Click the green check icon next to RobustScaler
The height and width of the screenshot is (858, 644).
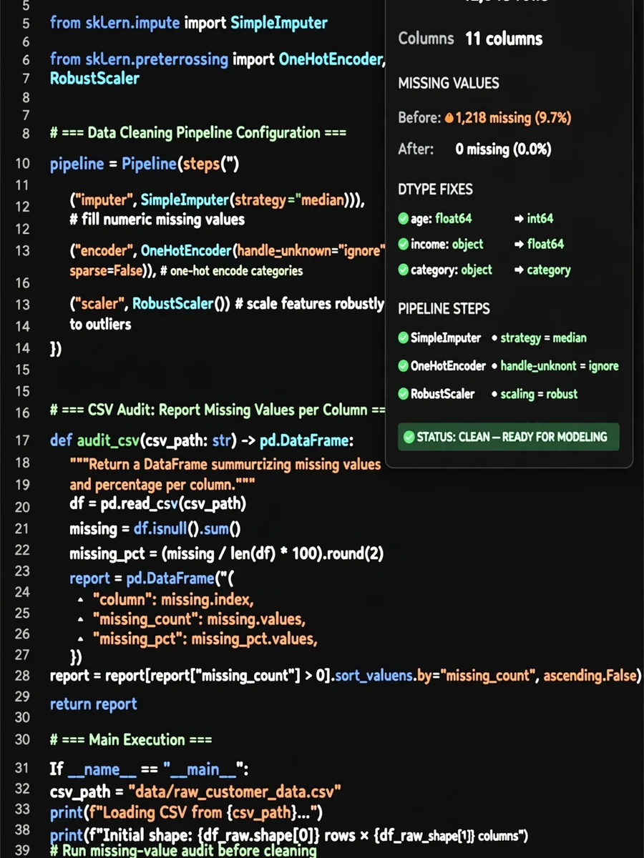404,394
